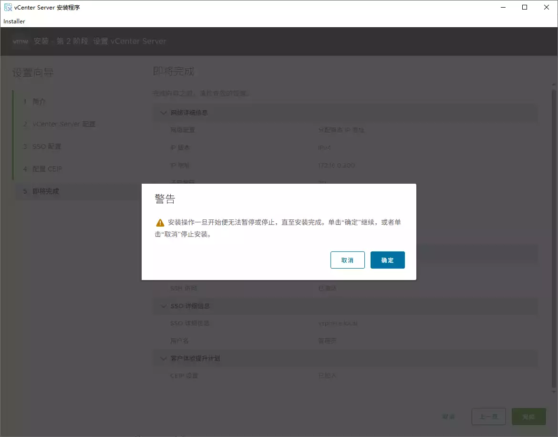Click the vmw logo in header
The height and width of the screenshot is (437, 558).
21,42
